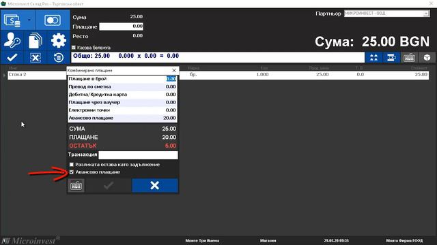Screen dimensions: 437x245
Task: Click the dialog's blue cancel X button
Action: click(x=155, y=185)
